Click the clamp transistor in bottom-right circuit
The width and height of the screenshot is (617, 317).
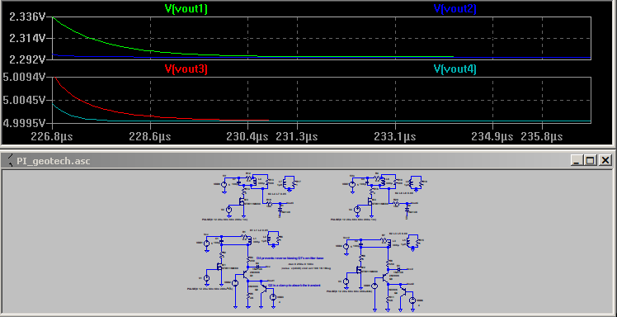403,291
